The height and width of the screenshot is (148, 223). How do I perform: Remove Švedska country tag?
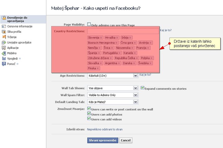tap(151, 63)
